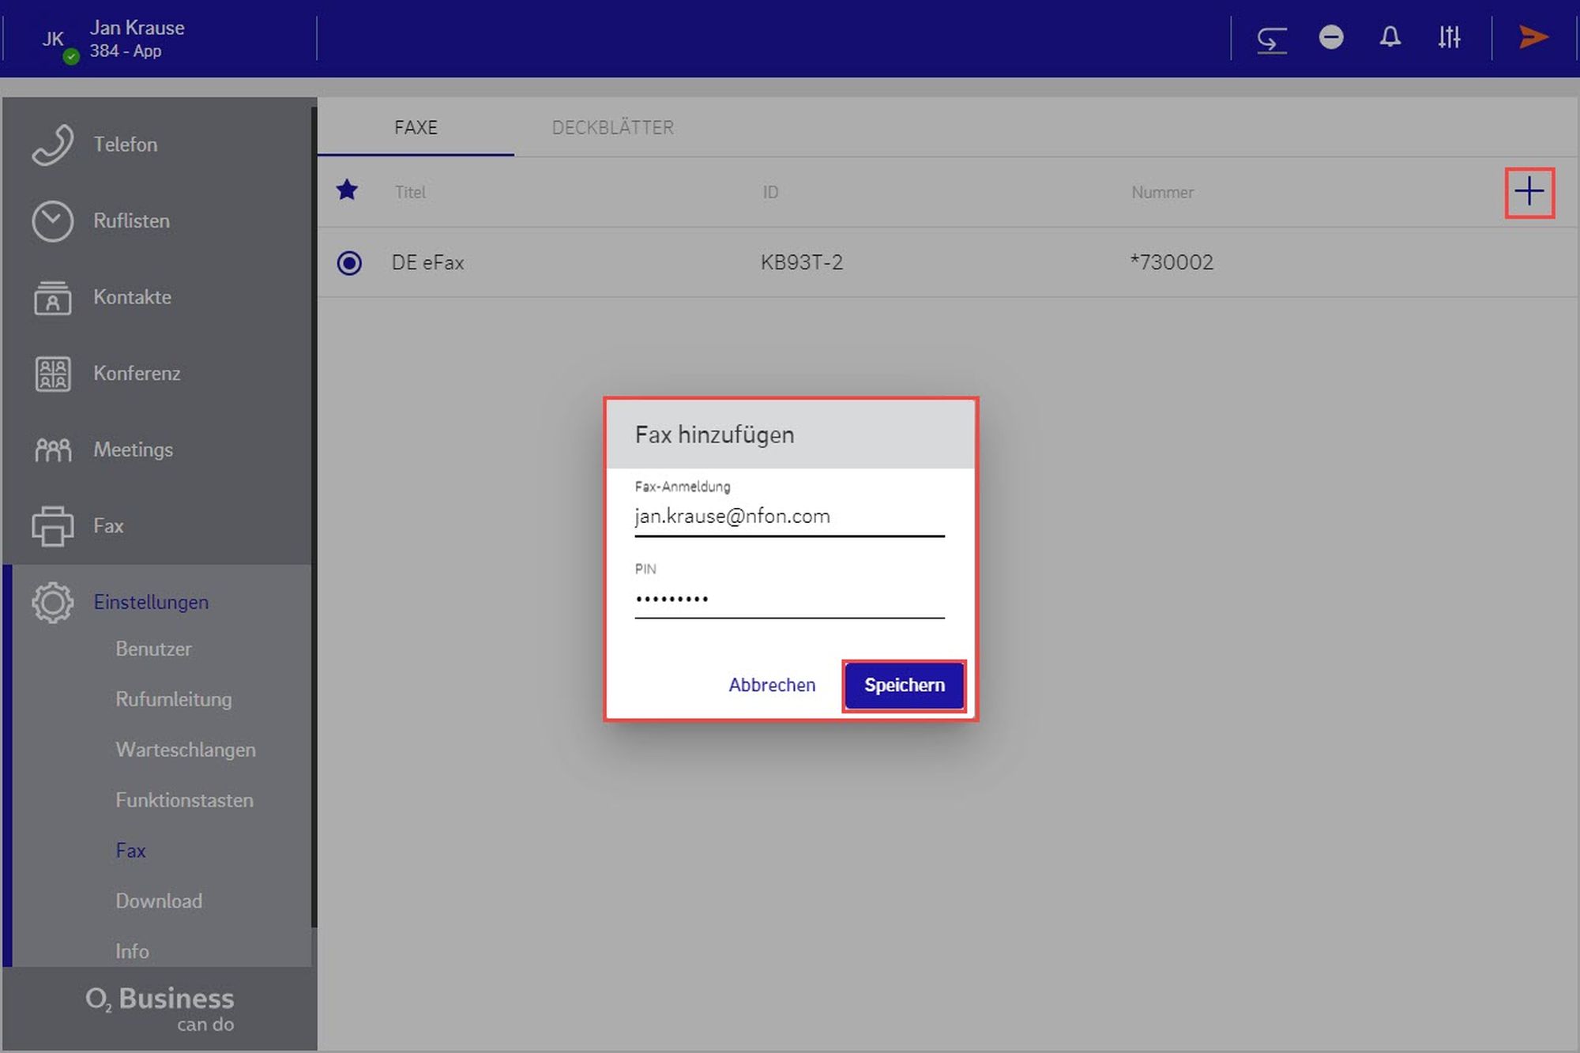Click the Fax-Anmeldung email field

[x=788, y=517]
